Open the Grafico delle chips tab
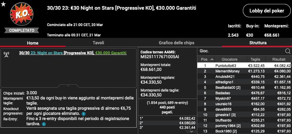Screen dimensions: 292x134 pos(176,43)
